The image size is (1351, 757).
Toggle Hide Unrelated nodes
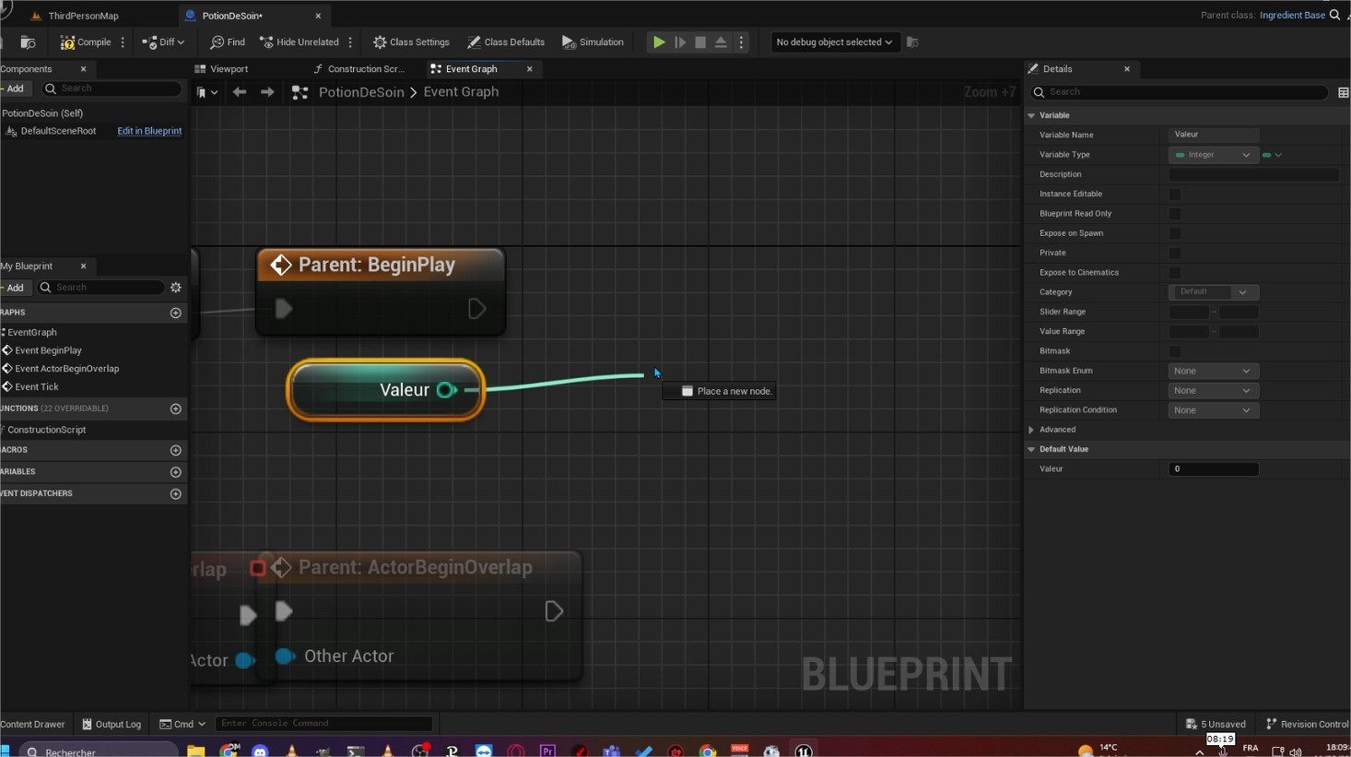300,42
